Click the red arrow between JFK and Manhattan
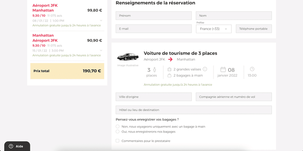Image resolution: width=303 pixels, height=151 pixels. (x=170, y=59)
